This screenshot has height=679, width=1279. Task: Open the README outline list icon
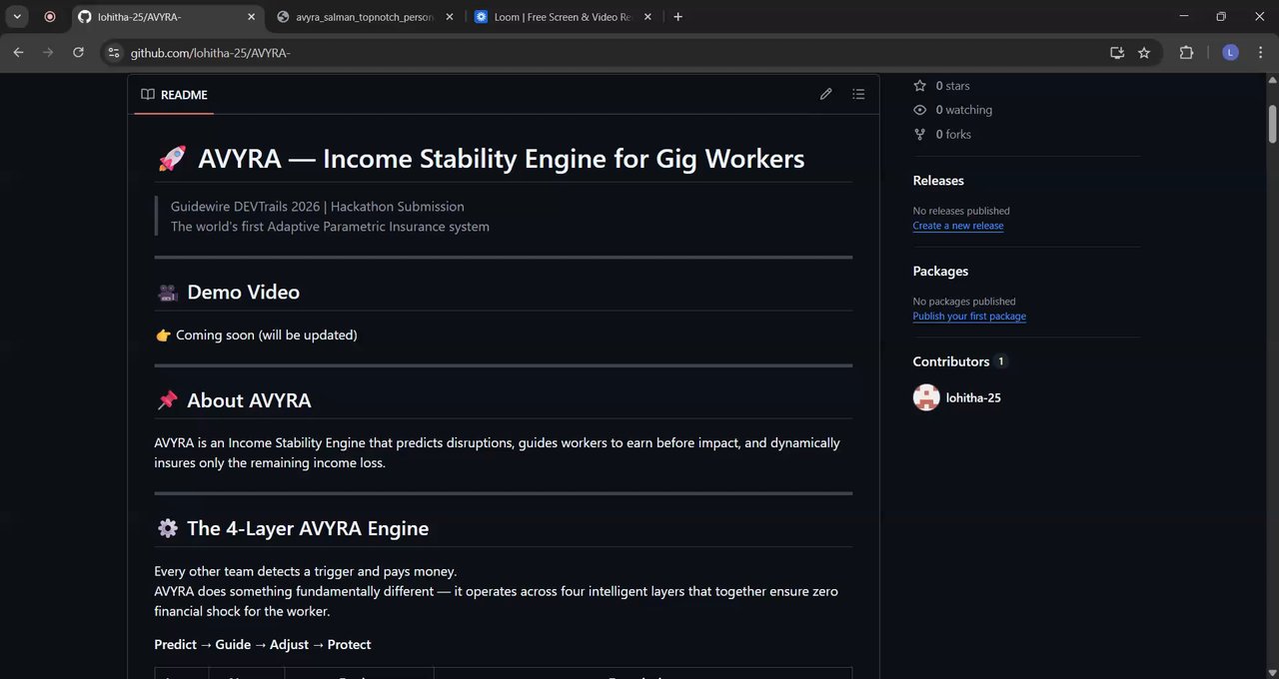(858, 94)
